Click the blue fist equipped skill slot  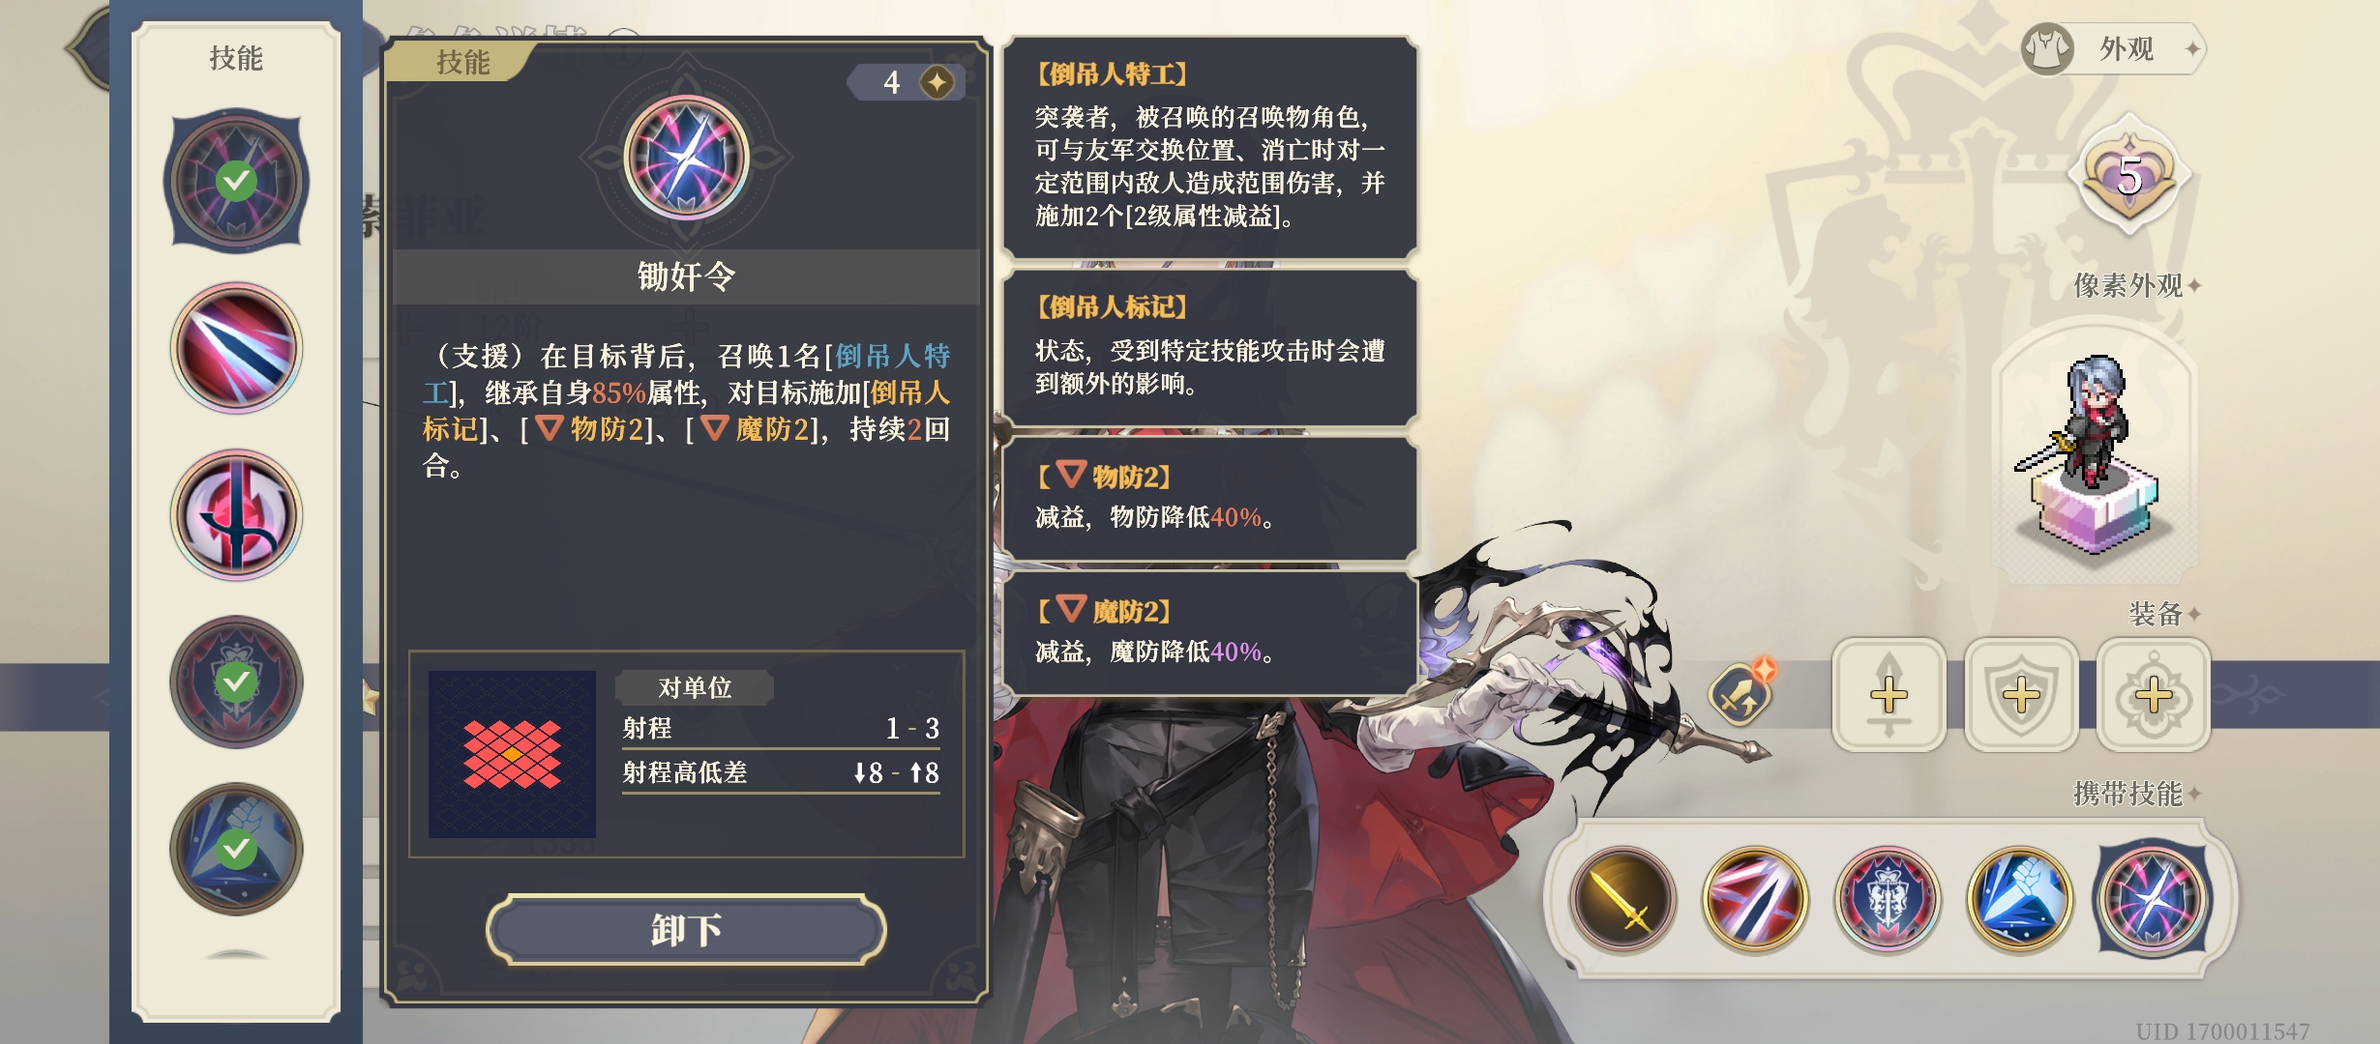[2020, 899]
